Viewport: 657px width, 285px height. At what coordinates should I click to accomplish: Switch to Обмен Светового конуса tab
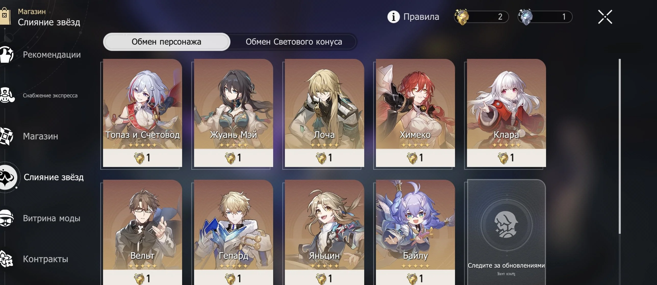[x=294, y=42]
